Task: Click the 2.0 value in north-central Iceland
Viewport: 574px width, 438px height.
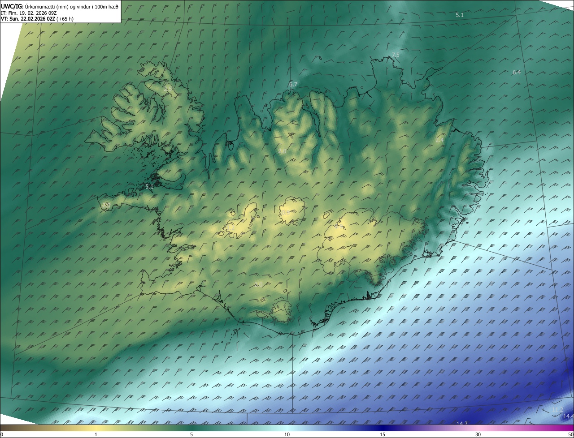Action: [x=282, y=151]
